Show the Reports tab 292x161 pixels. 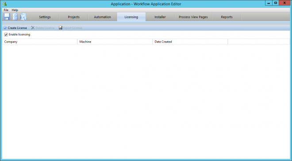227,17
